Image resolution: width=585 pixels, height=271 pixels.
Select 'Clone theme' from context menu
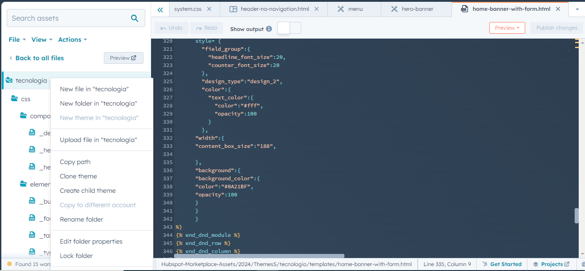78,176
